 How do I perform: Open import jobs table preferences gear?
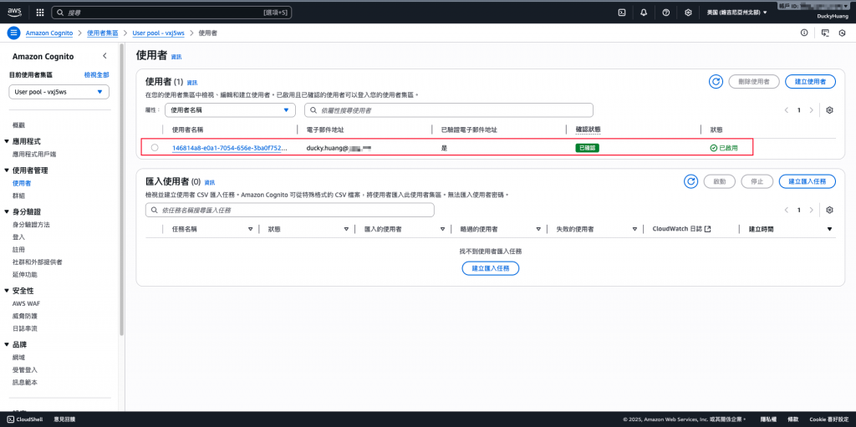pos(830,210)
